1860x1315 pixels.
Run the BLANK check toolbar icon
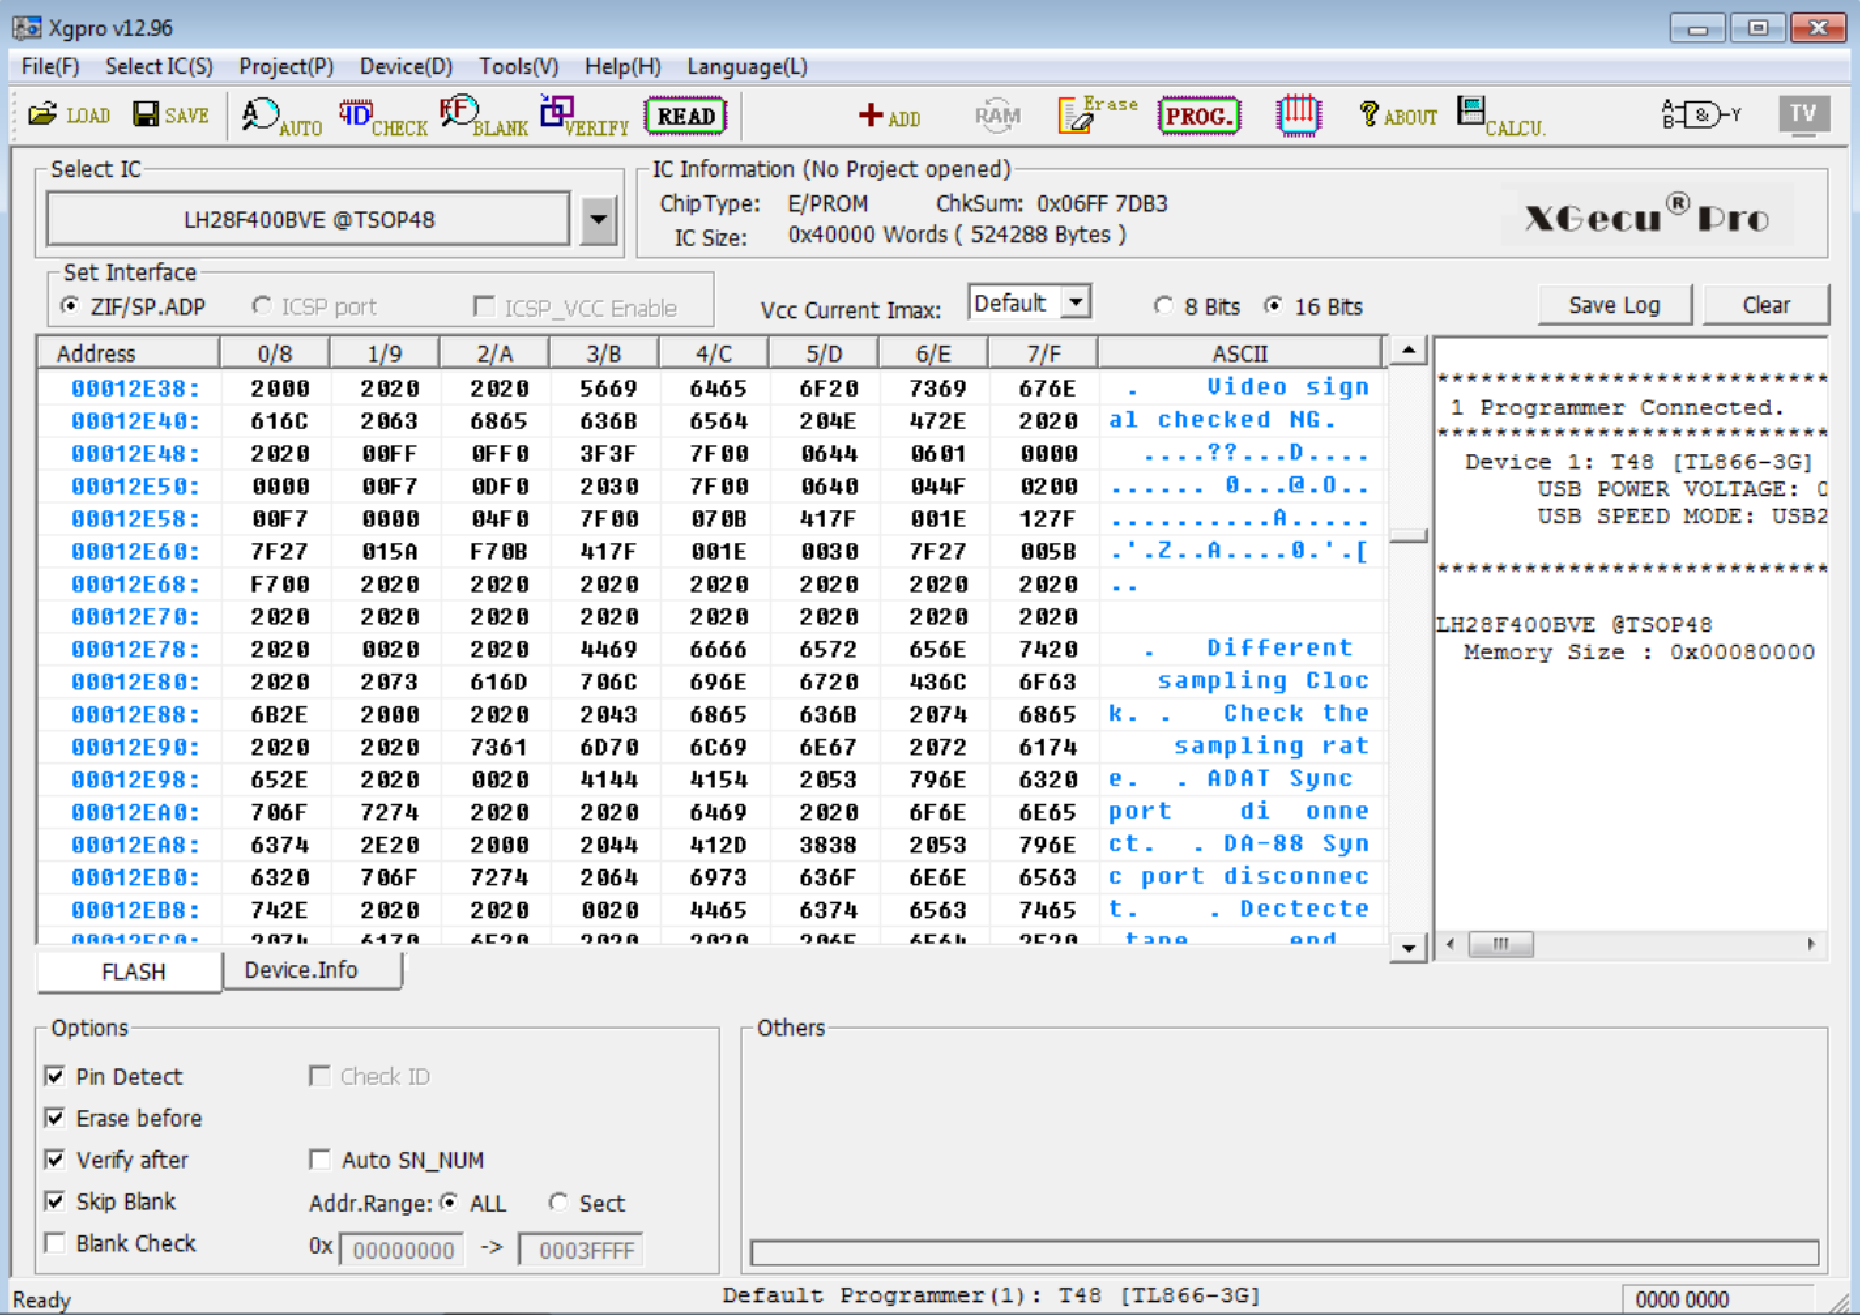(483, 116)
